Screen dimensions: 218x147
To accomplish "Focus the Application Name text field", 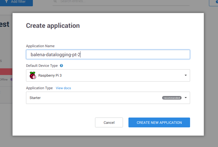I will 108,55.
